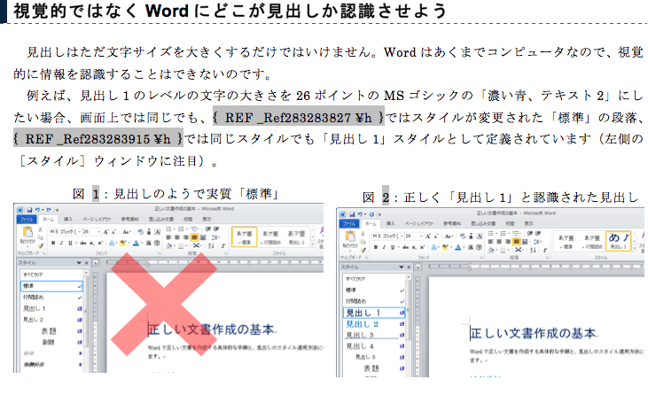
Task: Click the bullet list icon in Figure 1 ribbon
Action: (168, 229)
